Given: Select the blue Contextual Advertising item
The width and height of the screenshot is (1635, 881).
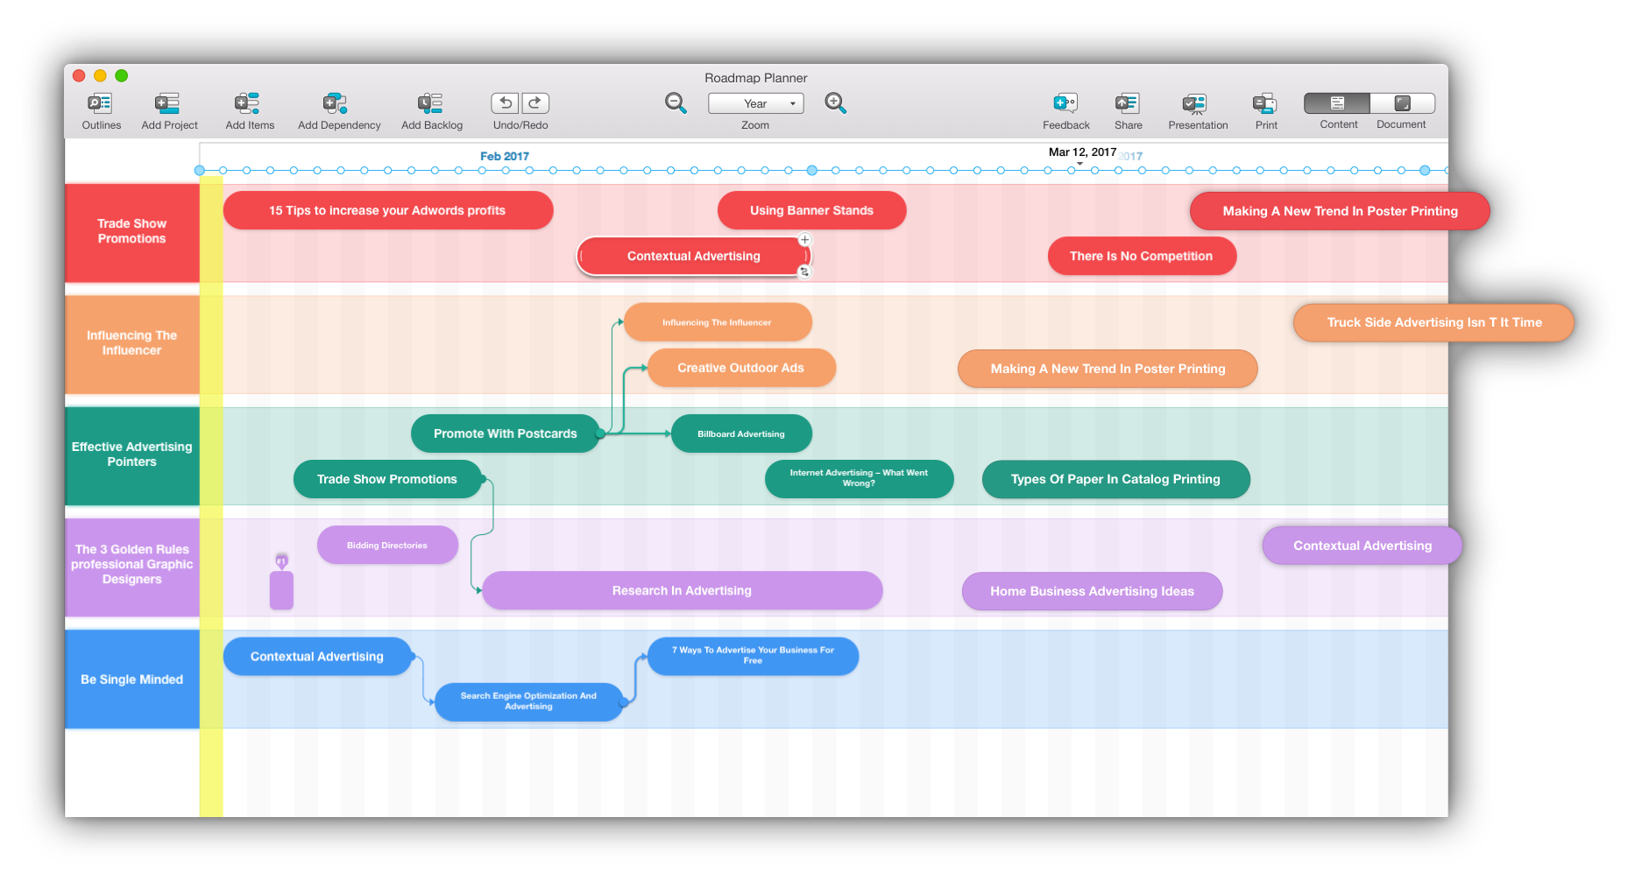Looking at the screenshot, I should tap(317, 656).
